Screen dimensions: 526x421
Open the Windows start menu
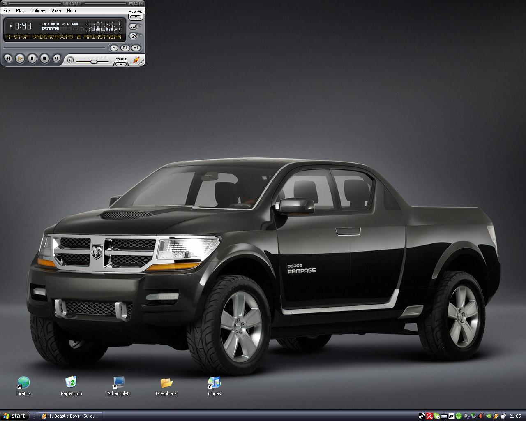pos(15,416)
